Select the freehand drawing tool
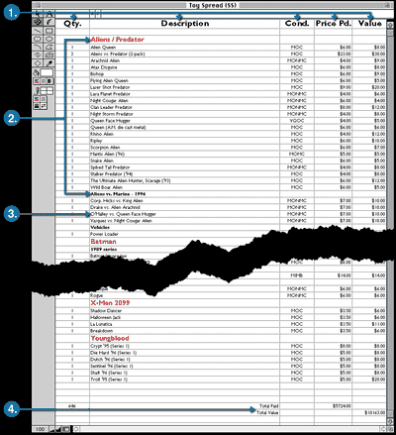The height and width of the screenshot is (435, 396). [x=38, y=54]
